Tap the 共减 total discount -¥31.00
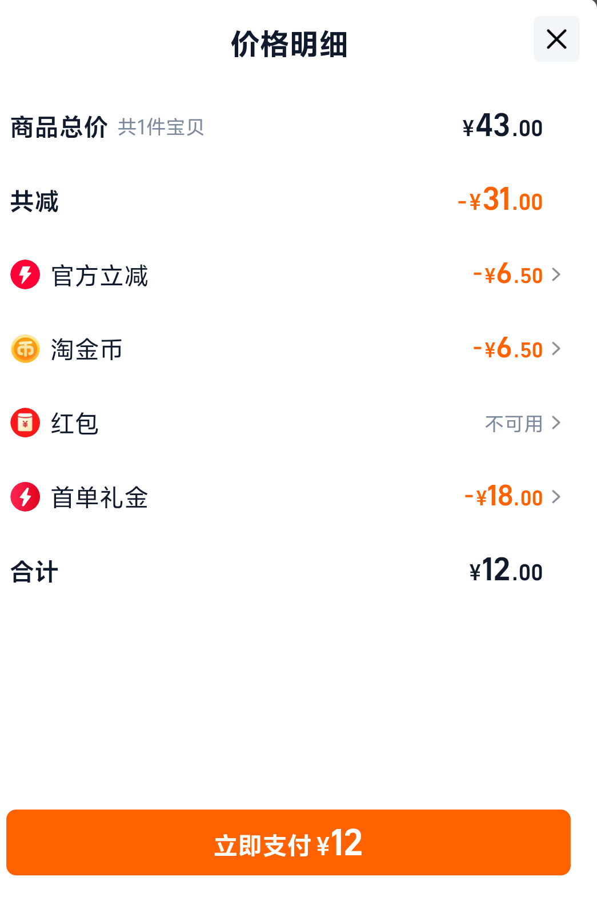Viewport: 597px width, 901px height. 500,200
